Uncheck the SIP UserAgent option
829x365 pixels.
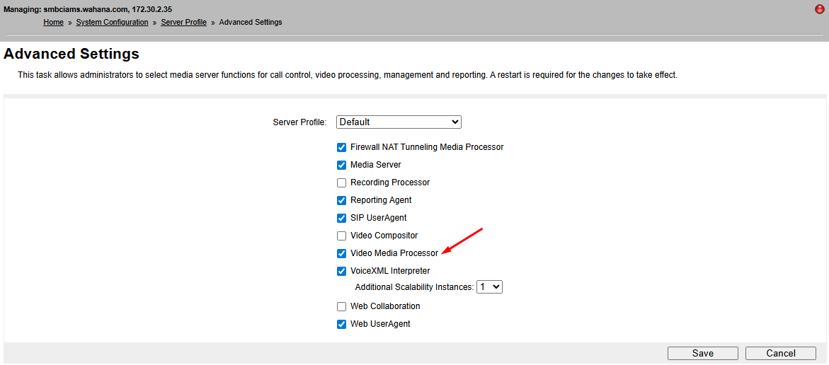tap(342, 219)
